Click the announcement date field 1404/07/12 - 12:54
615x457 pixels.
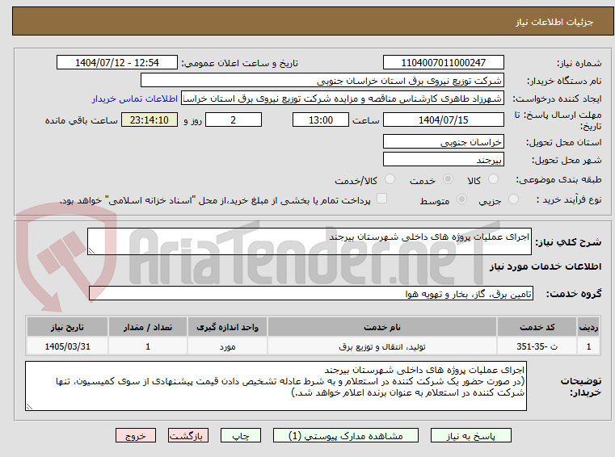coord(117,63)
